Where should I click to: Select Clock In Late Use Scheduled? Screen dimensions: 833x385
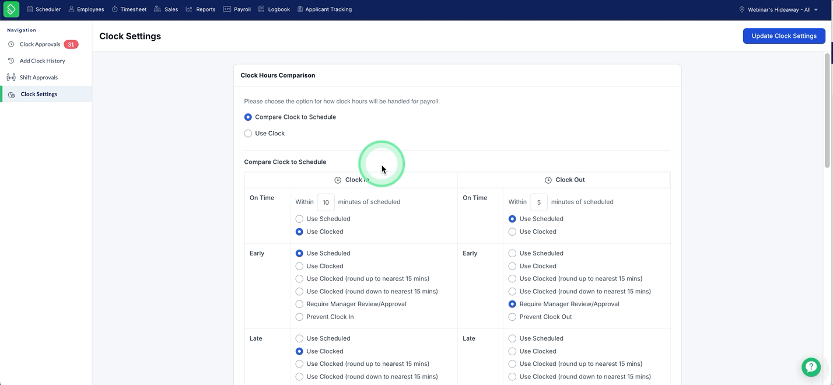[299, 338]
